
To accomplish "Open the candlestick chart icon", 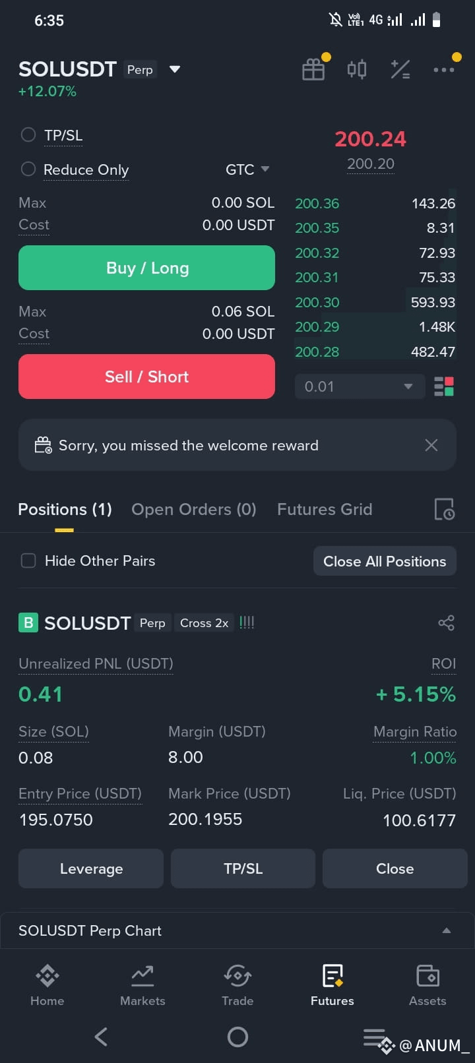I will [357, 69].
